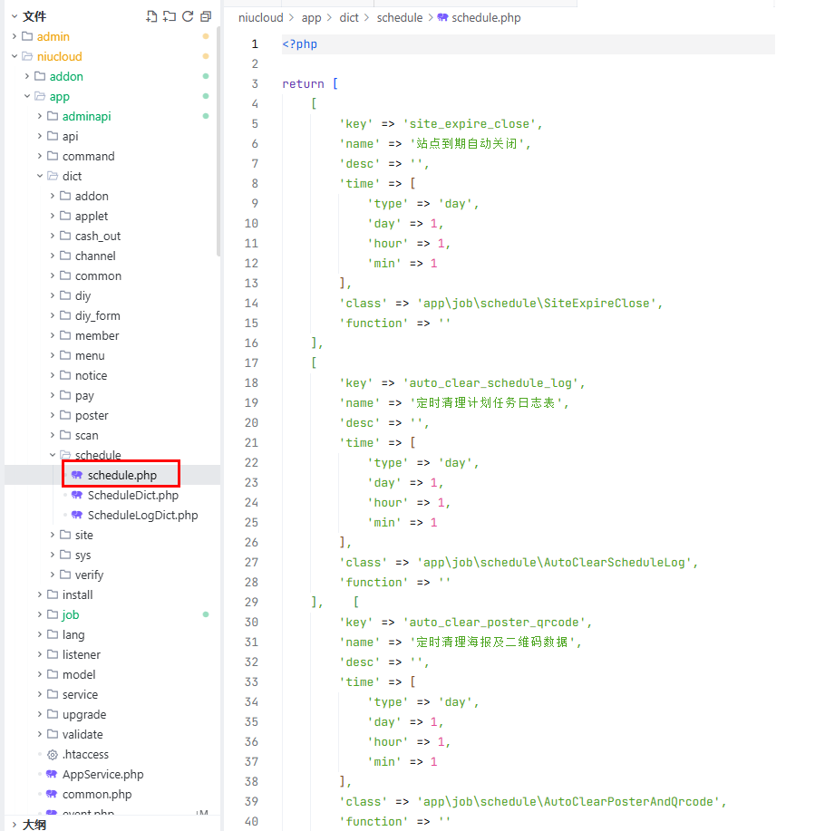815x831 pixels.
Task: Expand the adminapi folder chevron
Action: [x=40, y=117]
